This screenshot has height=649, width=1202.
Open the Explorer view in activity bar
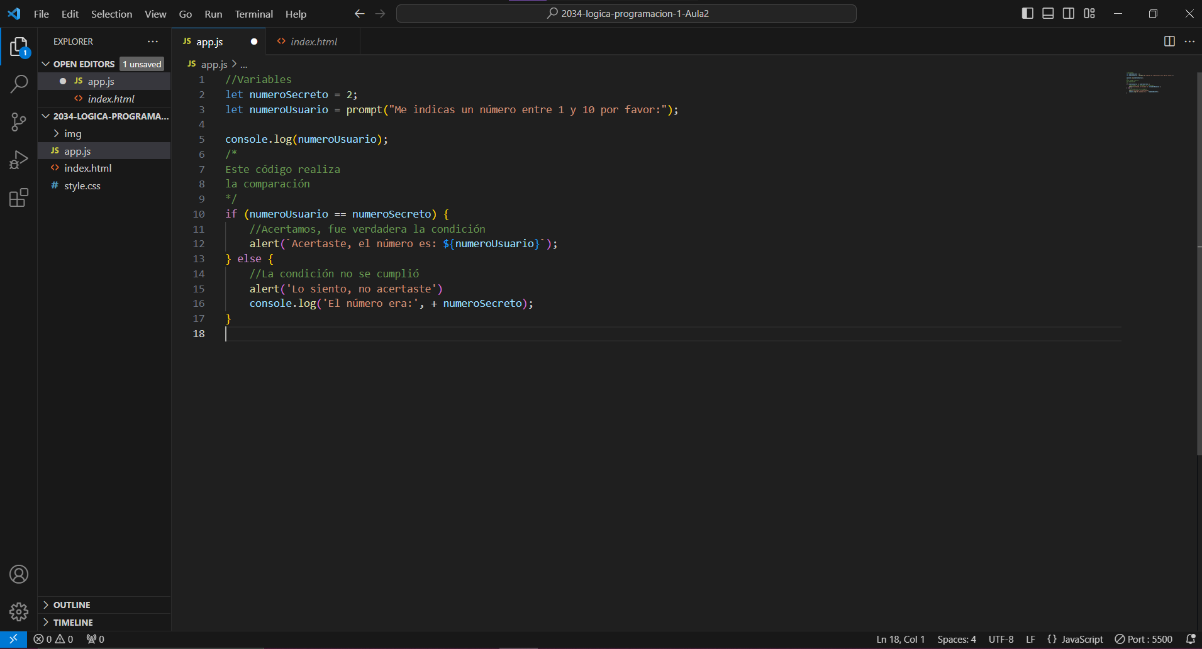point(19,47)
